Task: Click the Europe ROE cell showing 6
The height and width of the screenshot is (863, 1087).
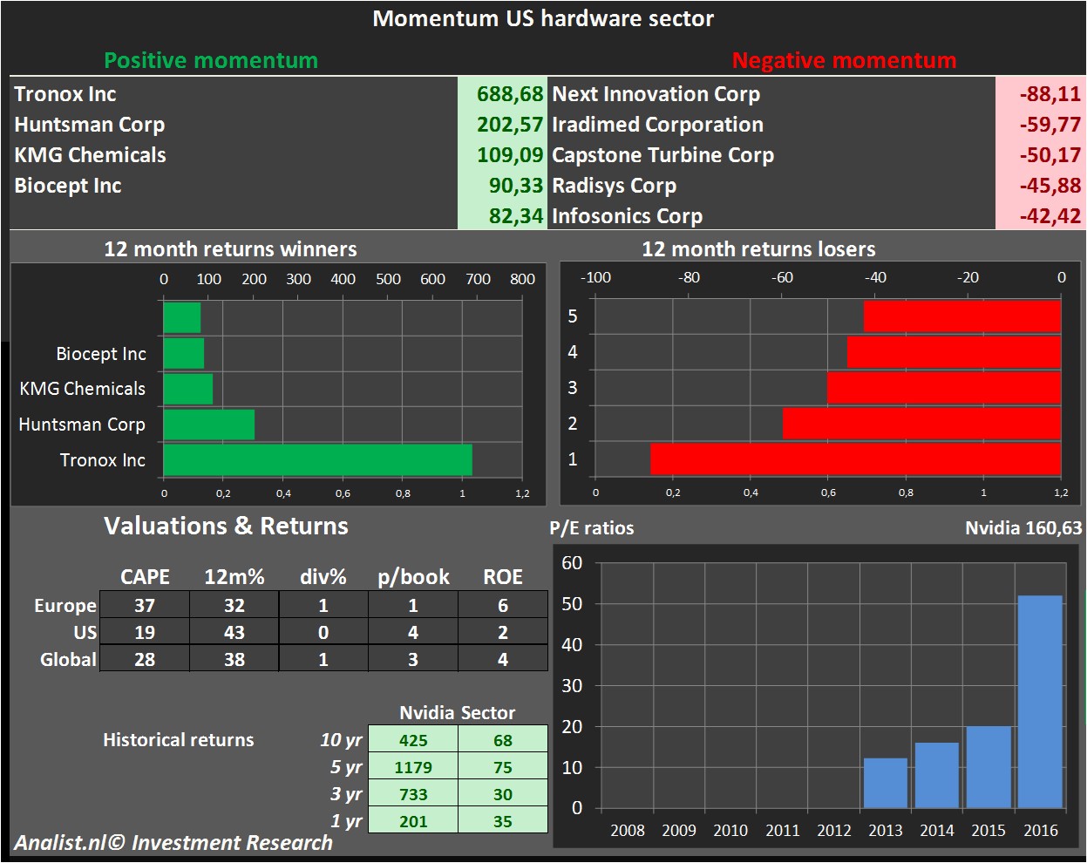Action: pos(503,605)
